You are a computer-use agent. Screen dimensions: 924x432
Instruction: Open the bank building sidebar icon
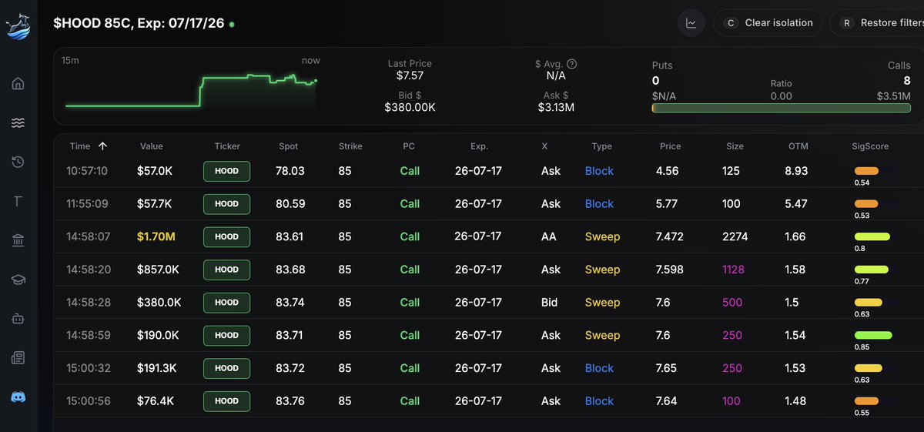[x=18, y=241]
